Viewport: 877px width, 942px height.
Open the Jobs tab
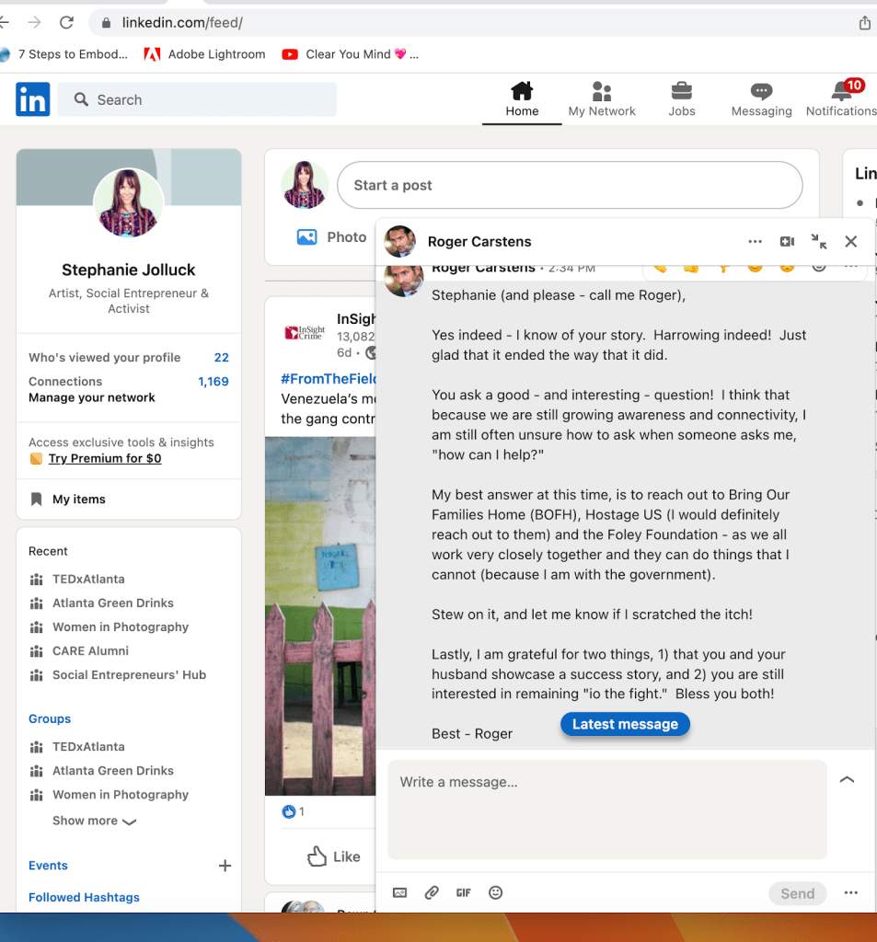coord(681,98)
